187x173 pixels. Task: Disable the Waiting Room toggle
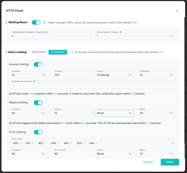tap(36, 23)
